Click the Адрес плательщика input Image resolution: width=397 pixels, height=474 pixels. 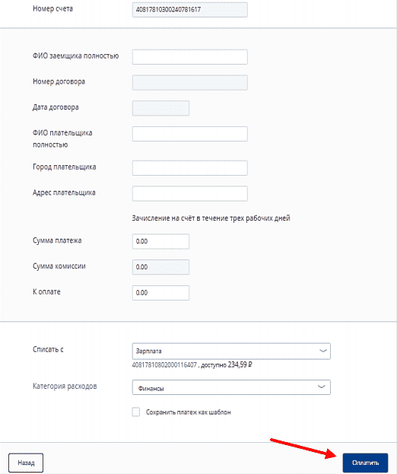(x=189, y=193)
